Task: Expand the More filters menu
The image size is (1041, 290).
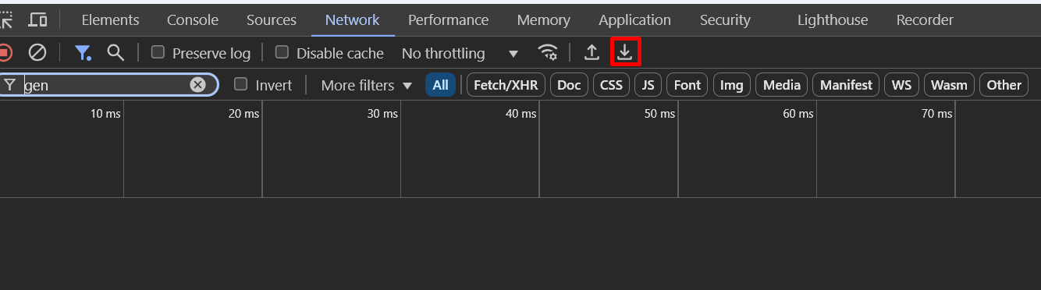Action: 367,85
